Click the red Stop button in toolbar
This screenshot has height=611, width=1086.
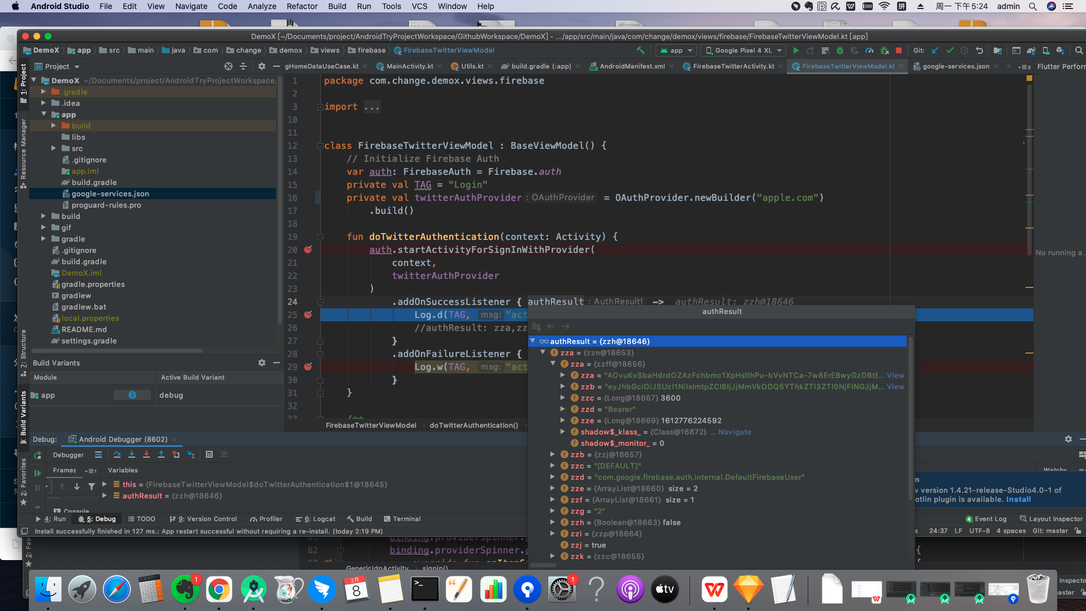(x=899, y=50)
